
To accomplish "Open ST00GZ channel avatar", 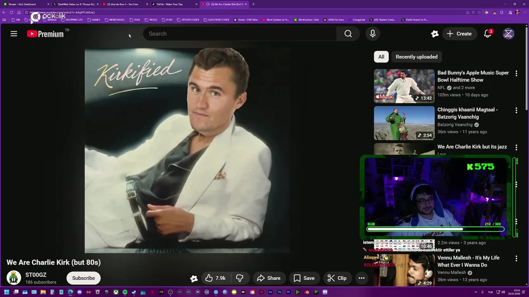I will pos(14,278).
